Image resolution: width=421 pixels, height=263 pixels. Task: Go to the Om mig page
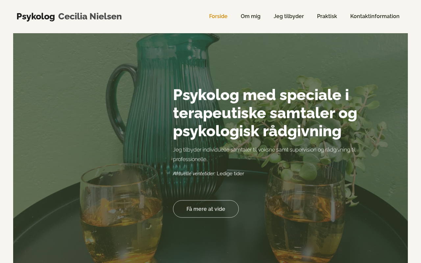tap(251, 16)
